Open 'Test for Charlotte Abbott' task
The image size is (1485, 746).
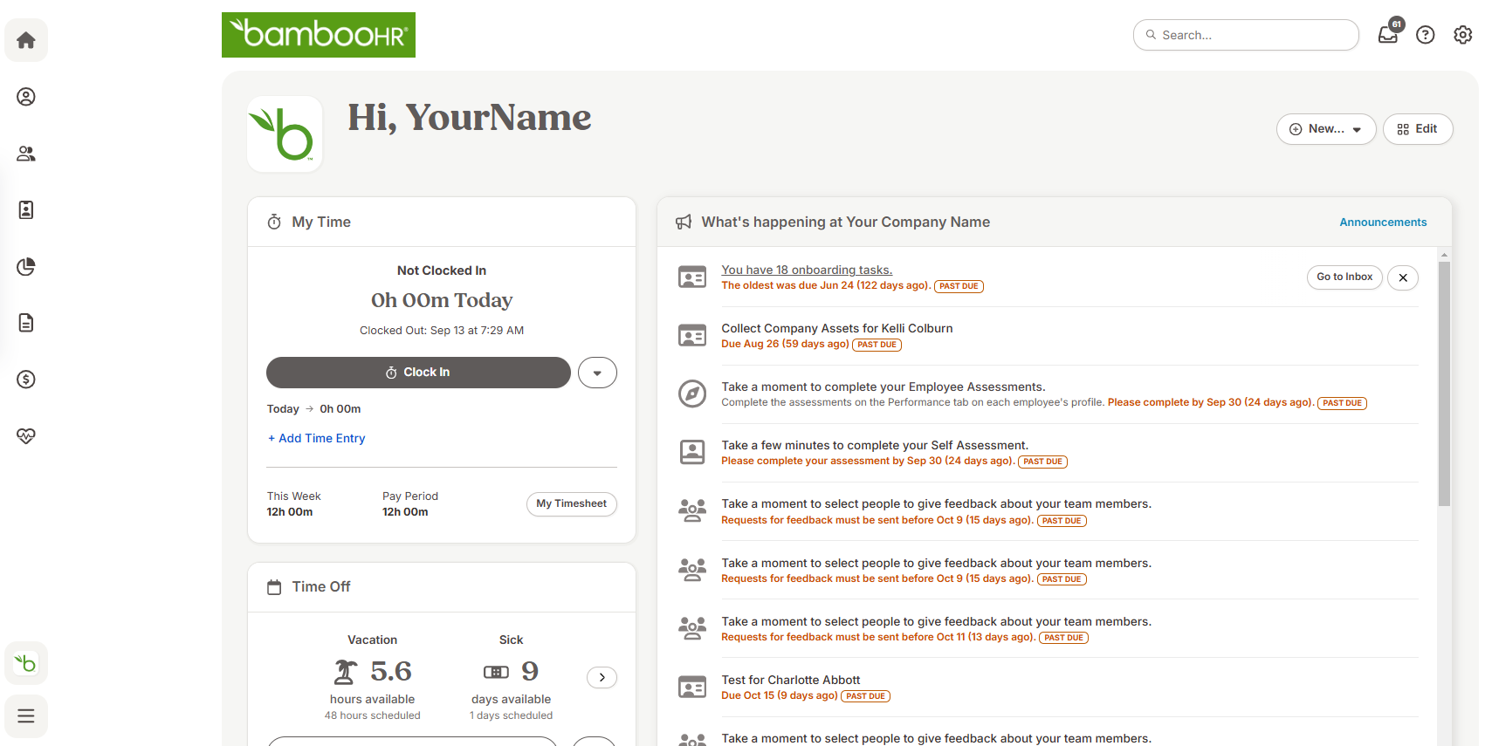(791, 681)
